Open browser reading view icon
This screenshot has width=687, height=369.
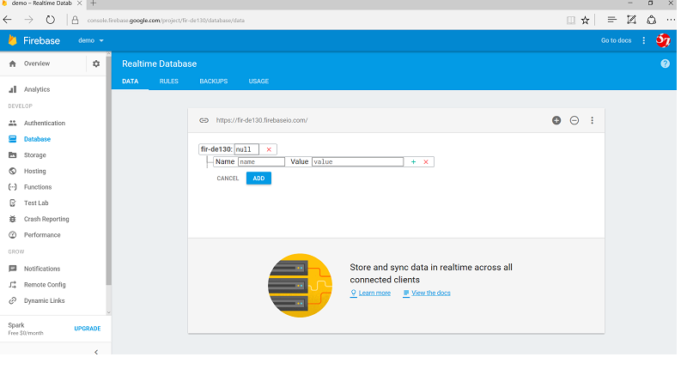coord(570,20)
